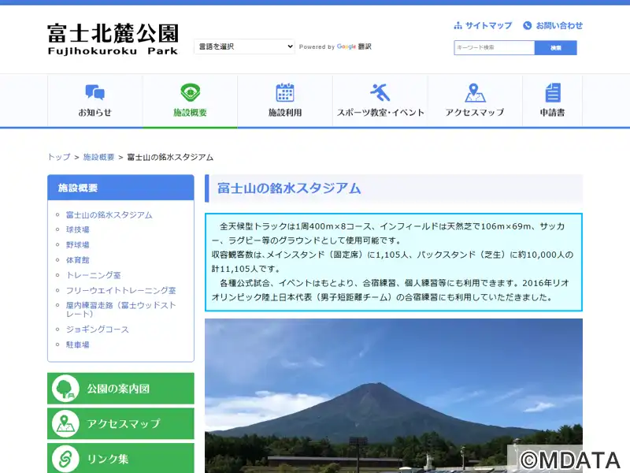Click the お問い合わせ phone icon
Image resolution: width=630 pixels, height=473 pixels.
528,26
